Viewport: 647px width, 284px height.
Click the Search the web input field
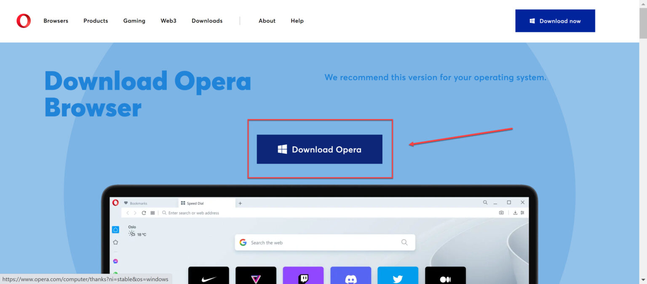(x=324, y=242)
